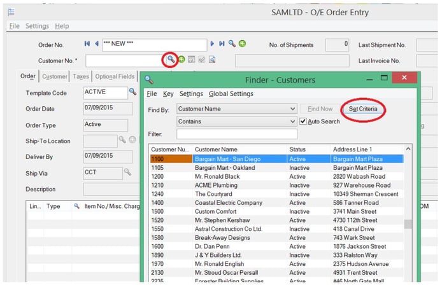Select customer row The Courtyard
Viewport: 442px width, 285px height.
(277, 194)
